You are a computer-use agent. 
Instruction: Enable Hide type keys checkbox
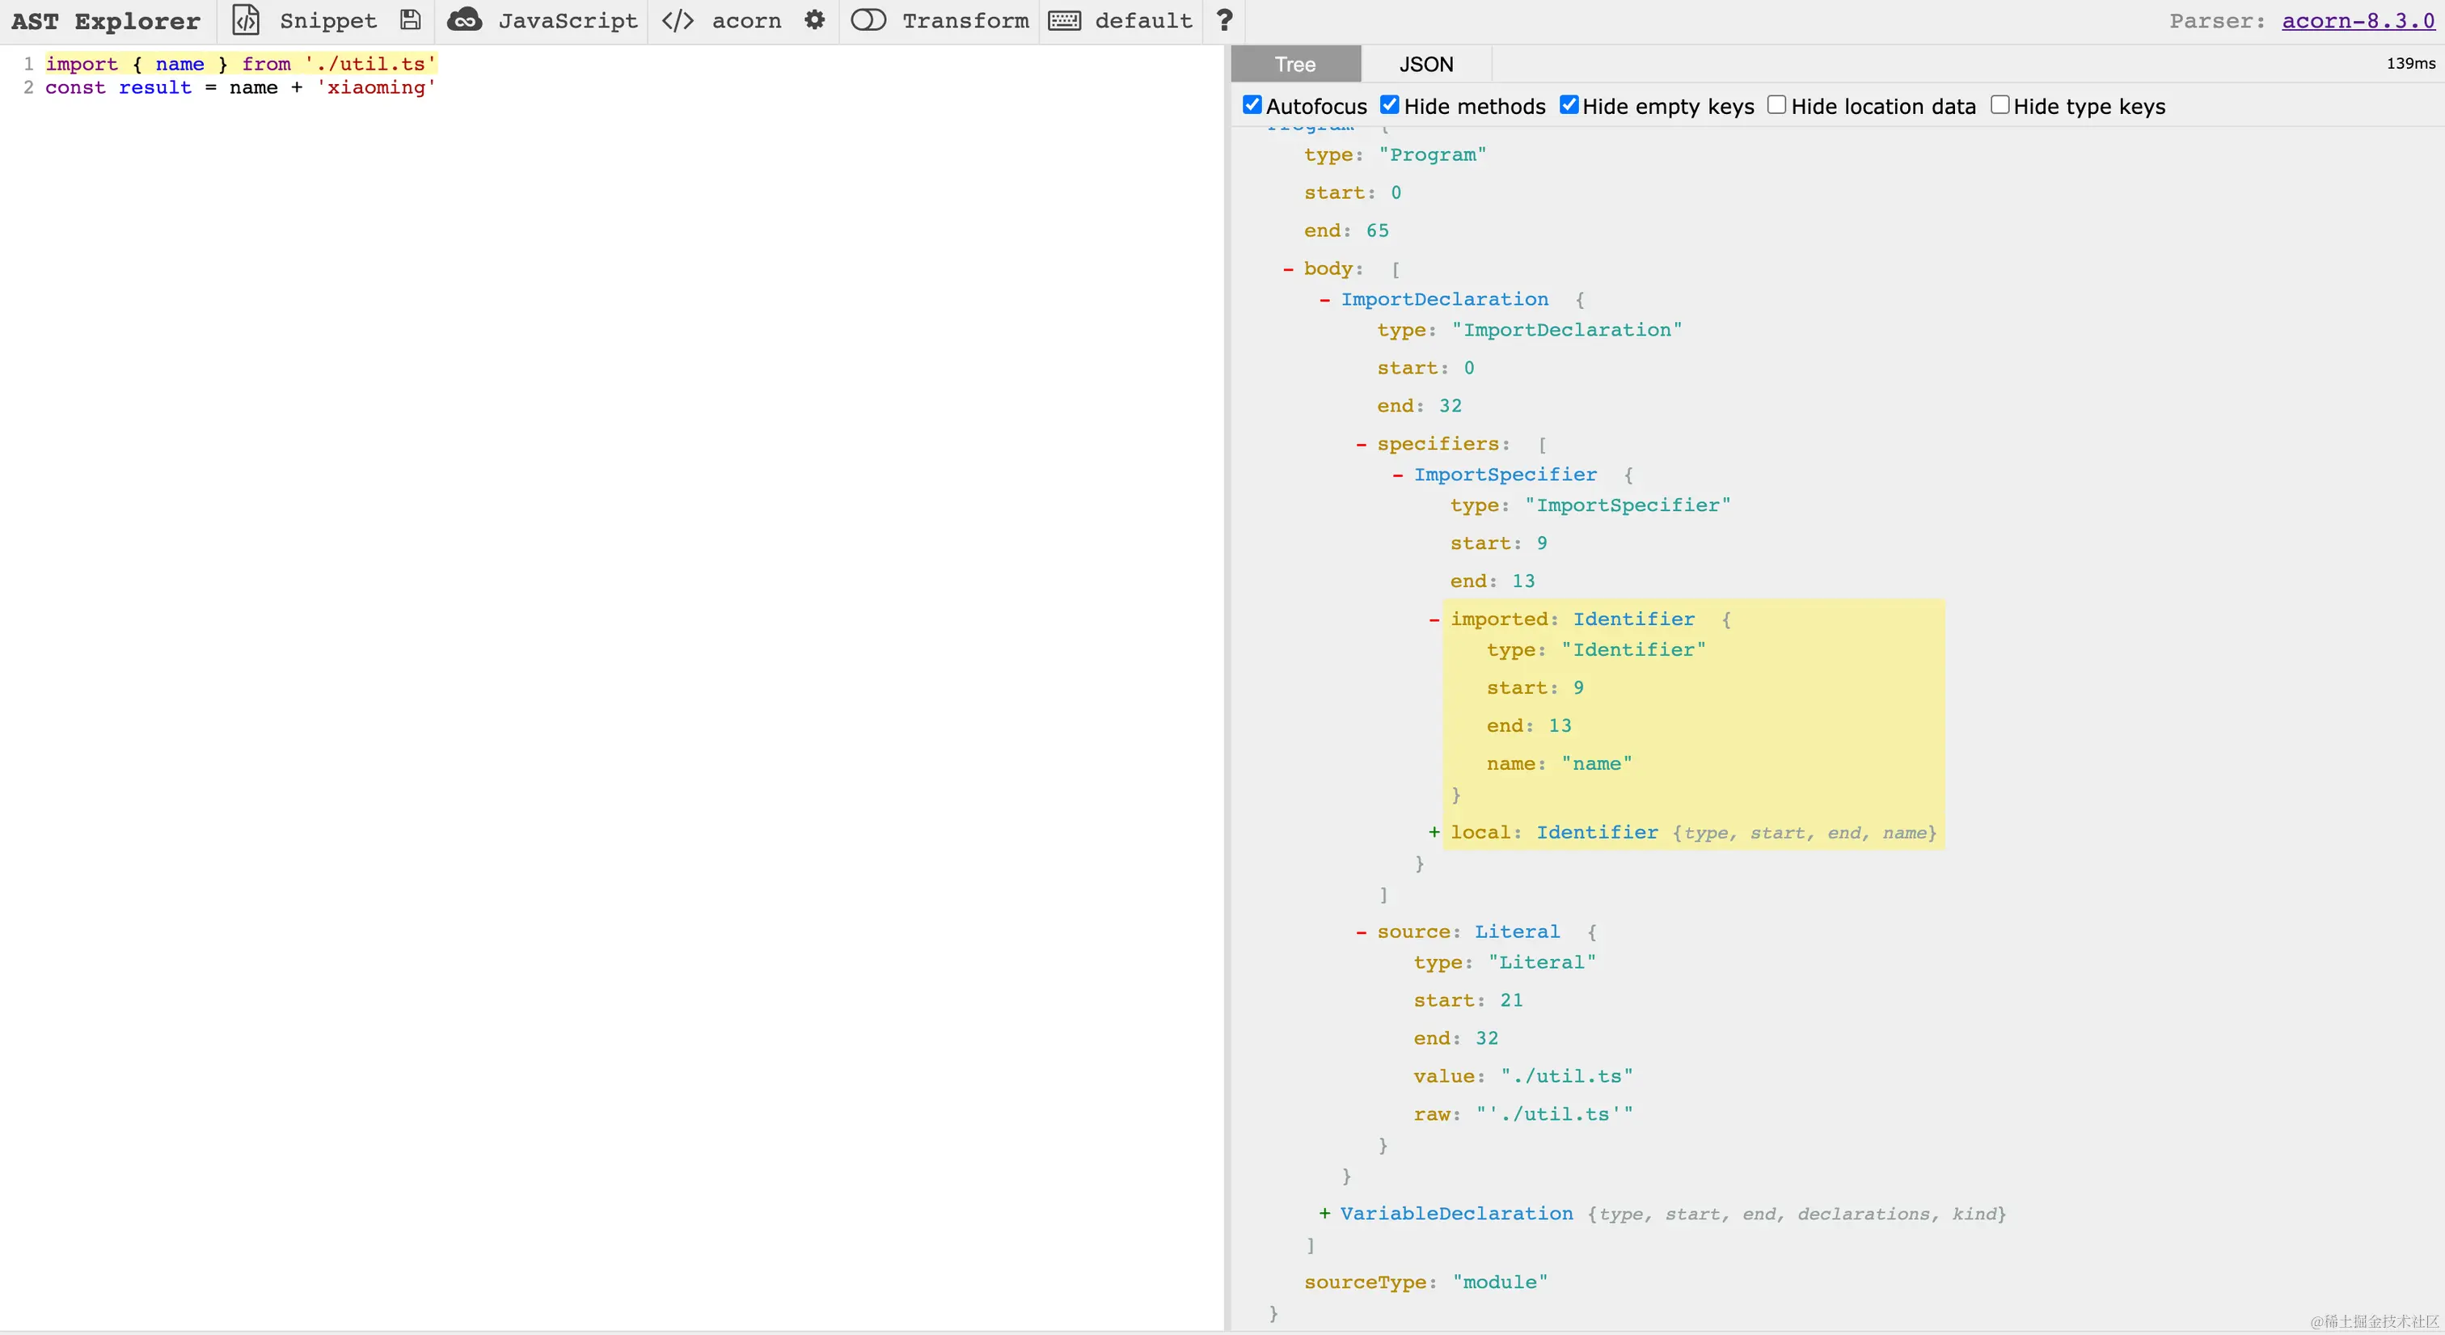click(x=1999, y=105)
